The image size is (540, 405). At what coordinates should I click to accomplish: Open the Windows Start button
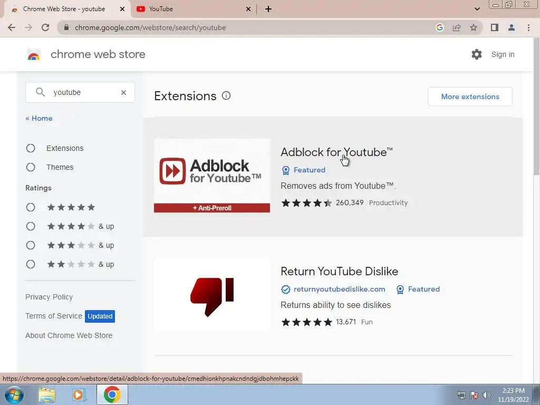click(x=14, y=394)
